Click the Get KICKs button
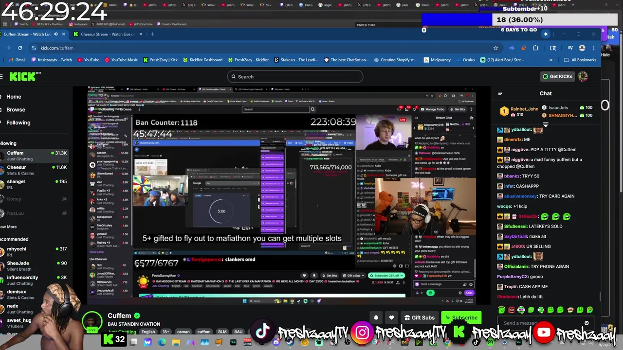Image resolution: width=623 pixels, height=350 pixels. tap(558, 76)
